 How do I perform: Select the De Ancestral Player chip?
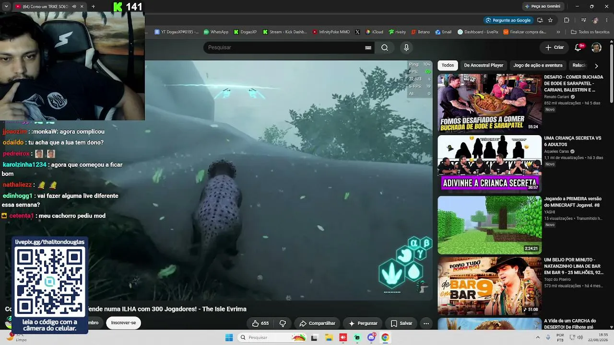click(x=484, y=65)
